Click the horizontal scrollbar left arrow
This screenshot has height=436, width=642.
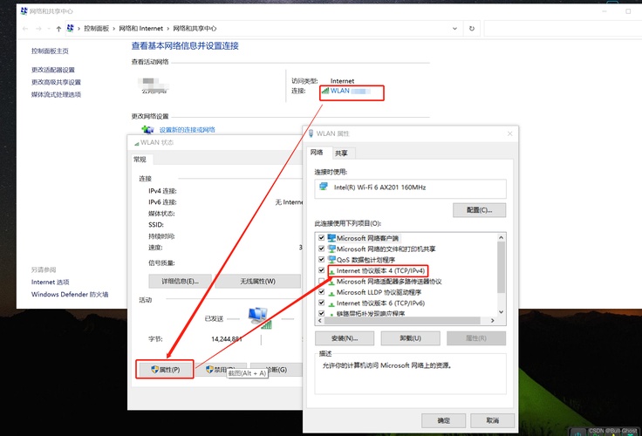point(320,321)
